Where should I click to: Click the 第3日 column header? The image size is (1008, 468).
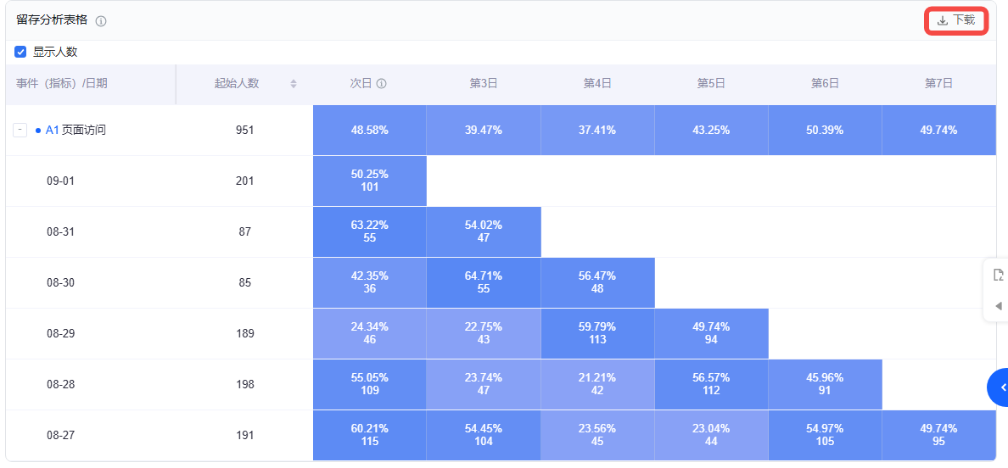click(483, 84)
